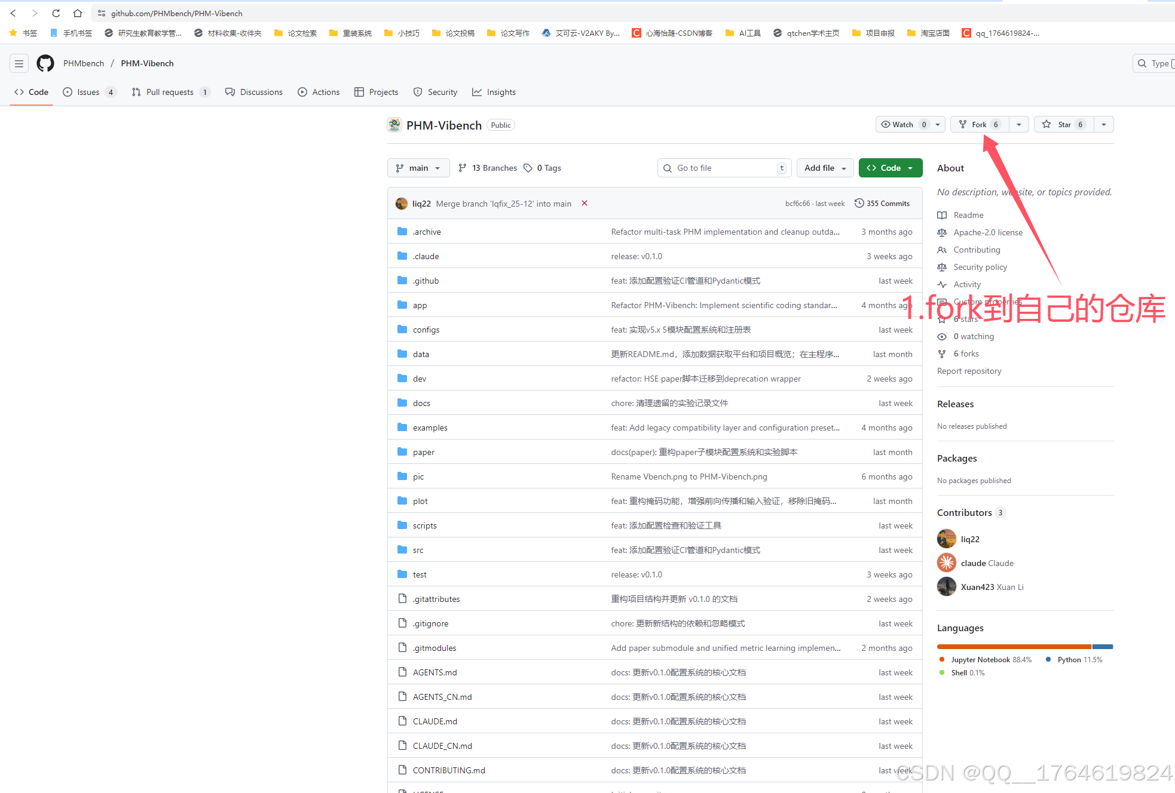Expand the main branch dropdown
This screenshot has width=1175, height=793.
(x=418, y=168)
